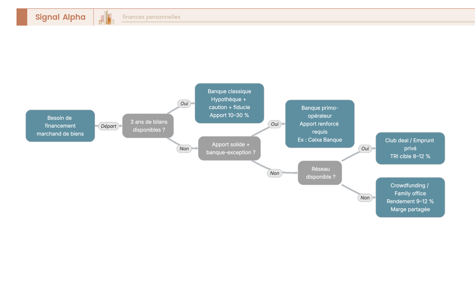Click the Oui label toward Club deal
This screenshot has width=475, height=285.
click(365, 149)
